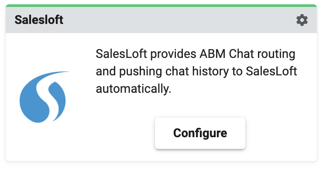Click the cog icon beside the Salesloft title

tap(302, 20)
